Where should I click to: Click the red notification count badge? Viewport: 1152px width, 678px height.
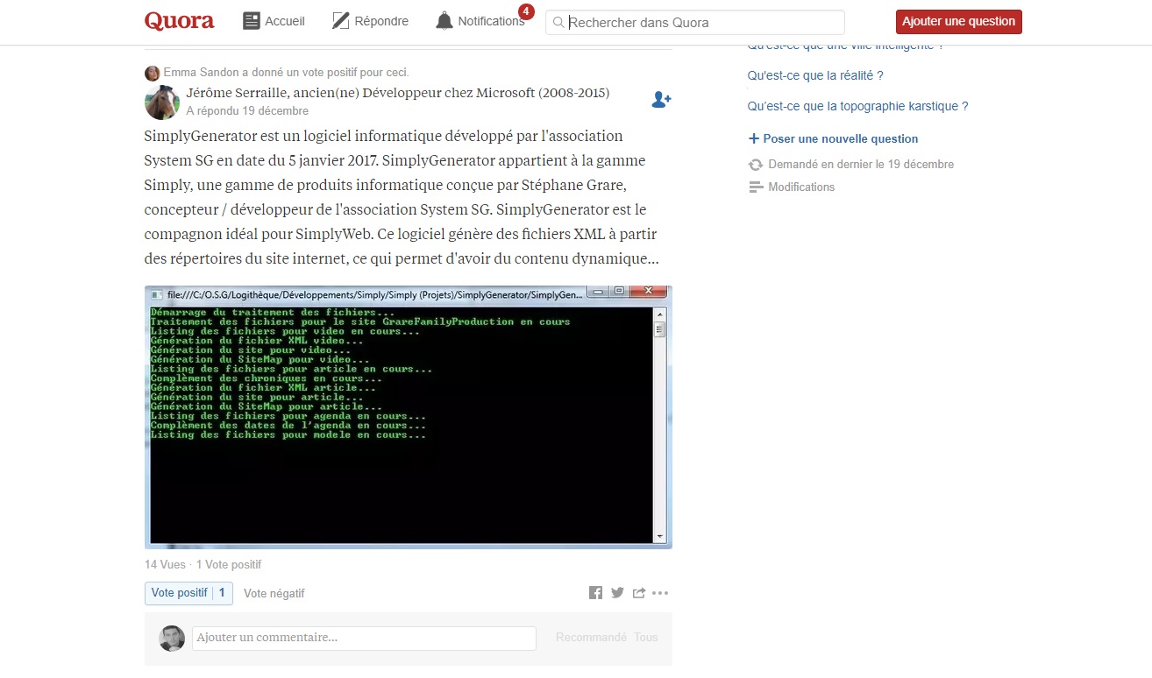(526, 11)
